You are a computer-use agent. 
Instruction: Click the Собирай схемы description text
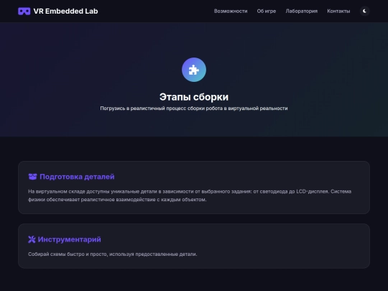(x=113, y=254)
